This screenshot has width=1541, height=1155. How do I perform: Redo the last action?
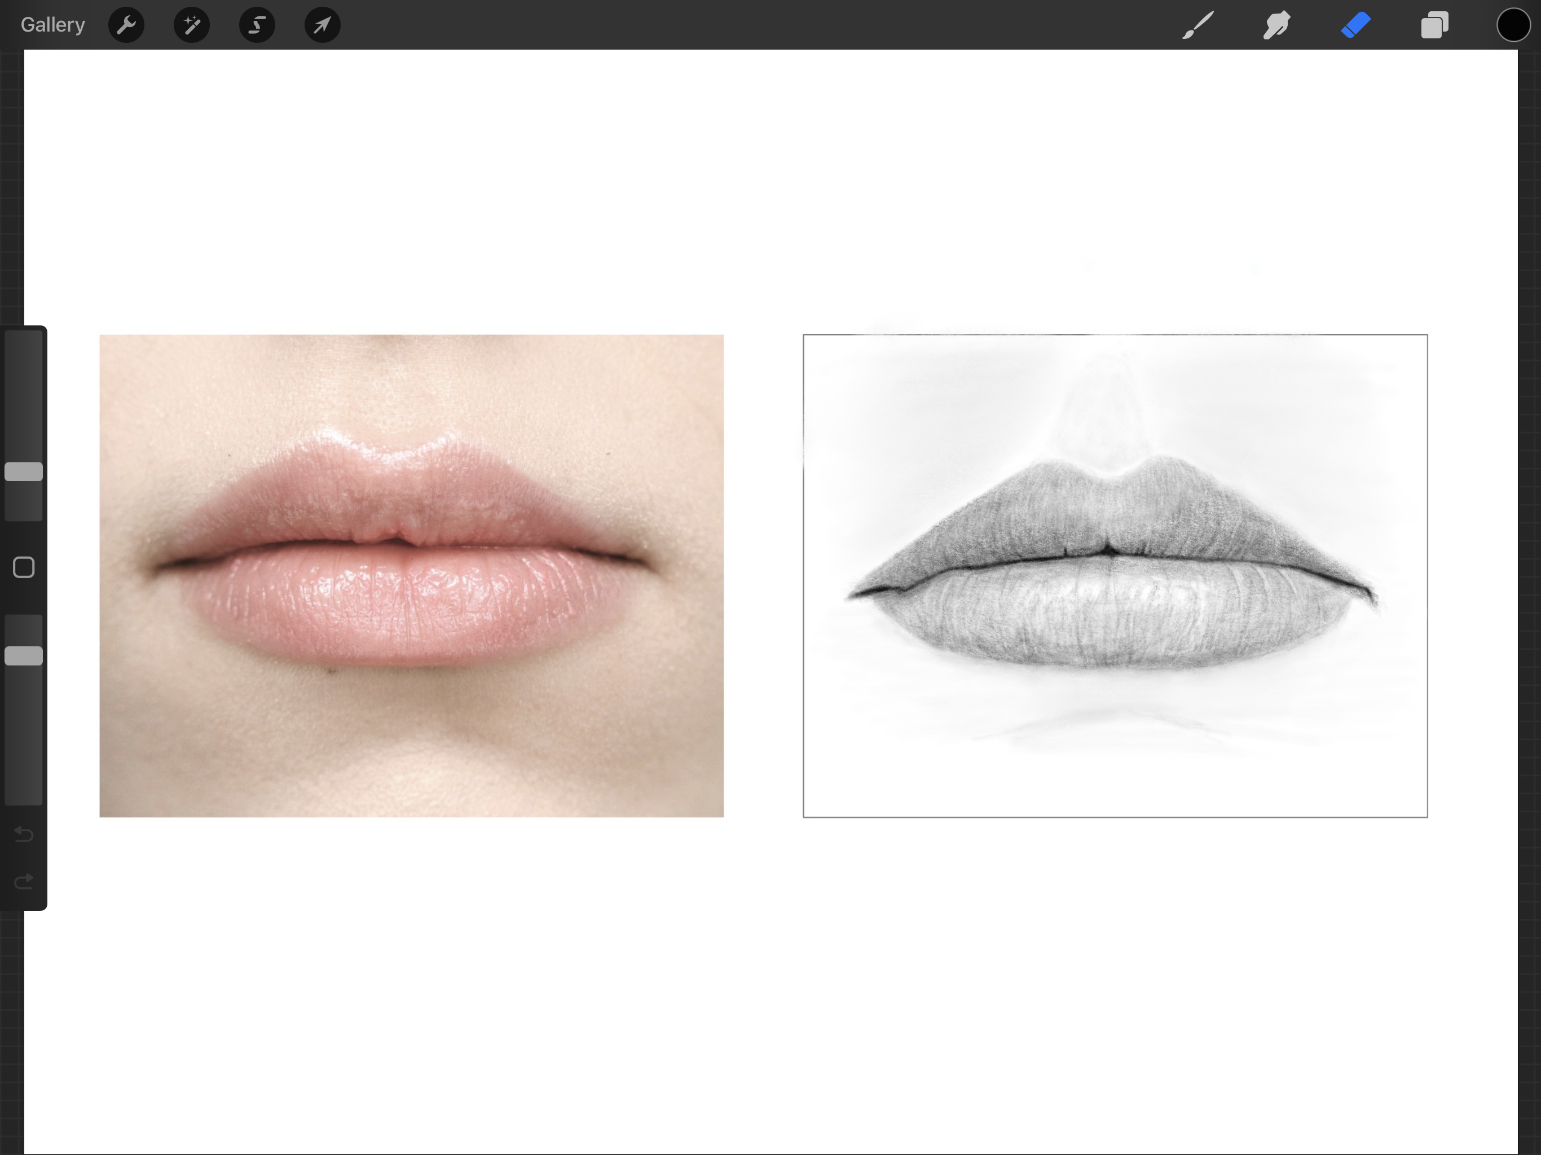[x=24, y=881]
